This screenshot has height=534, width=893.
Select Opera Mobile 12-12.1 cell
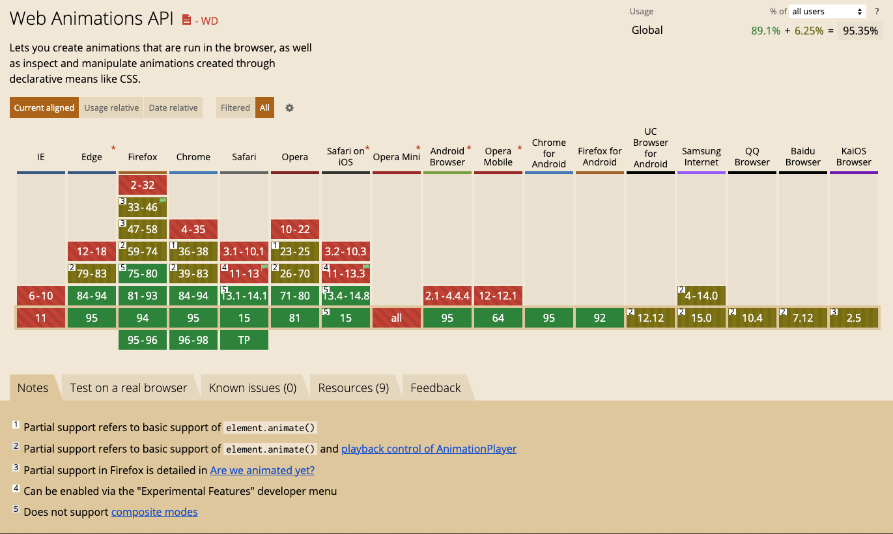498,296
